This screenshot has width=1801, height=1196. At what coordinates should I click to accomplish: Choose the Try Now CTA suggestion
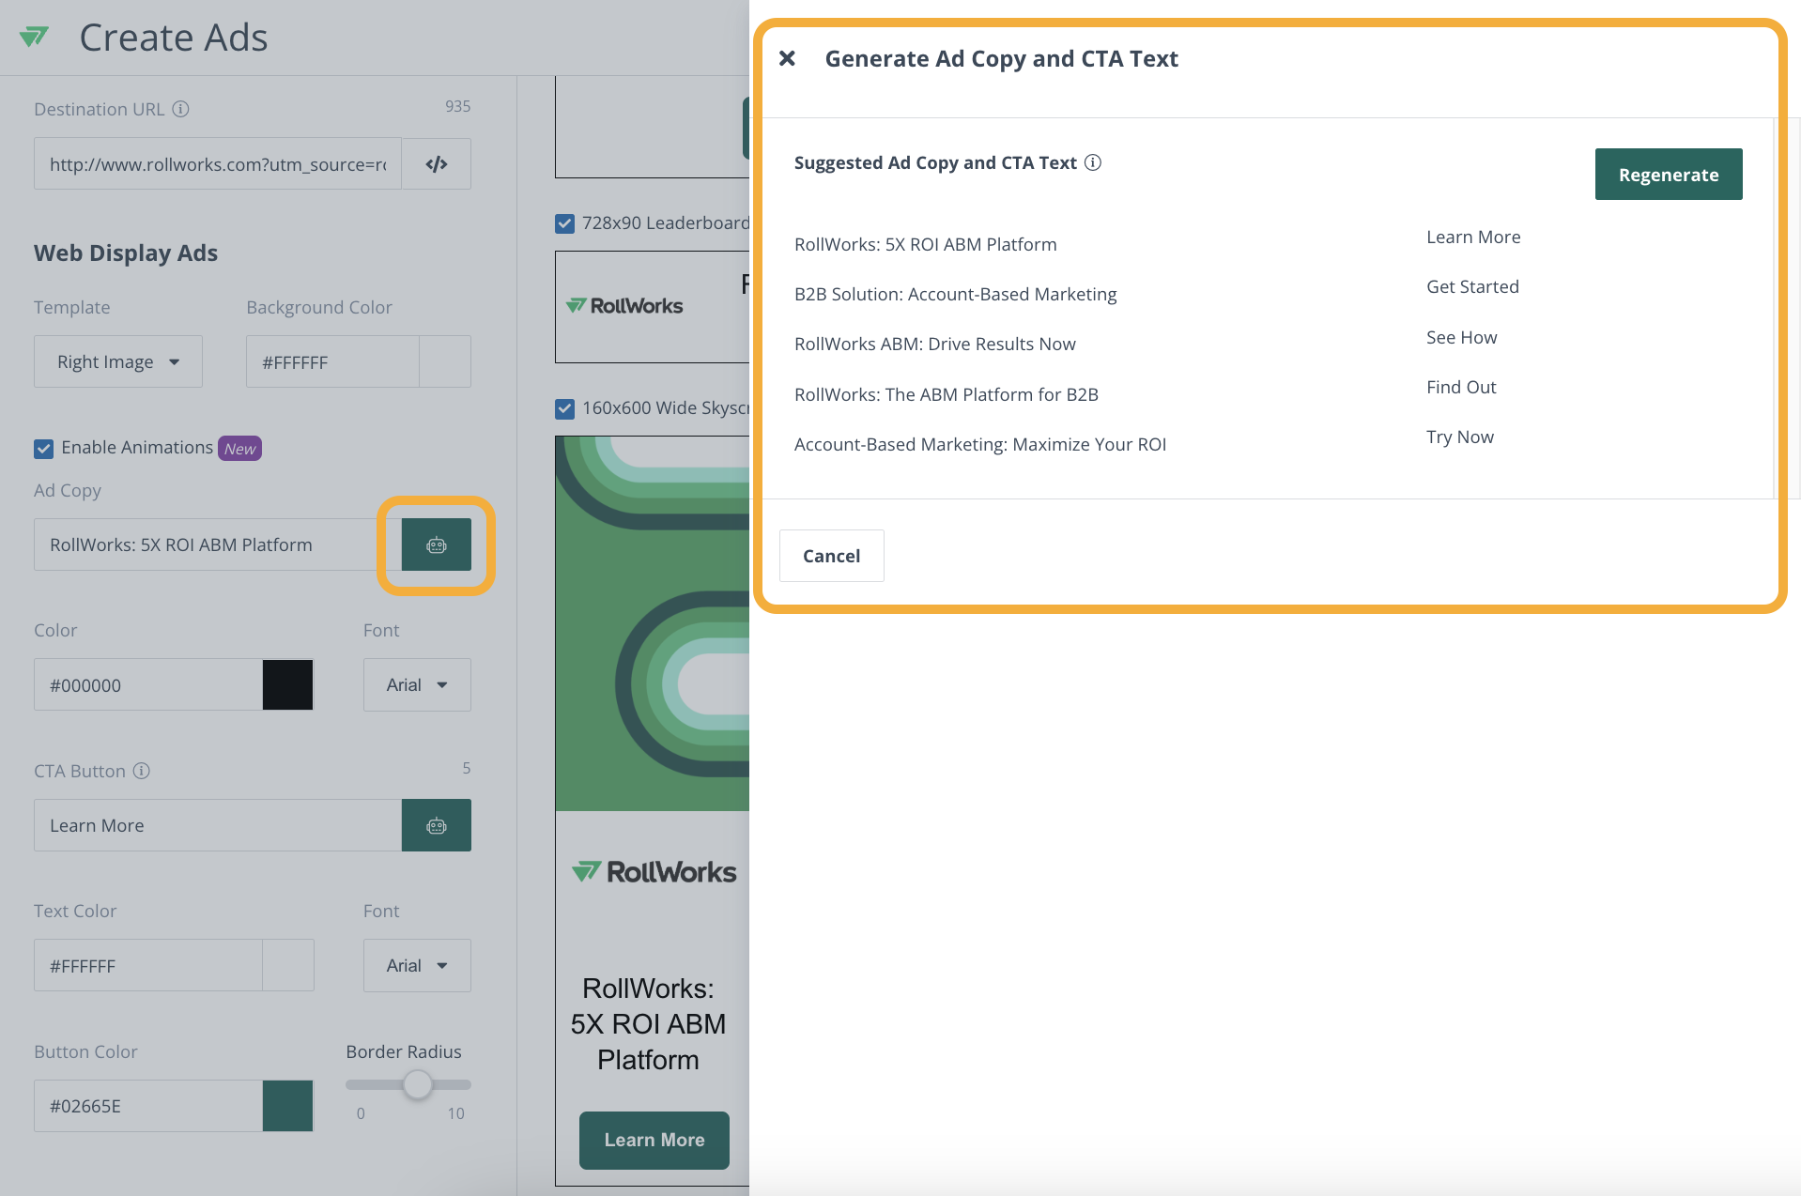click(x=1460, y=437)
